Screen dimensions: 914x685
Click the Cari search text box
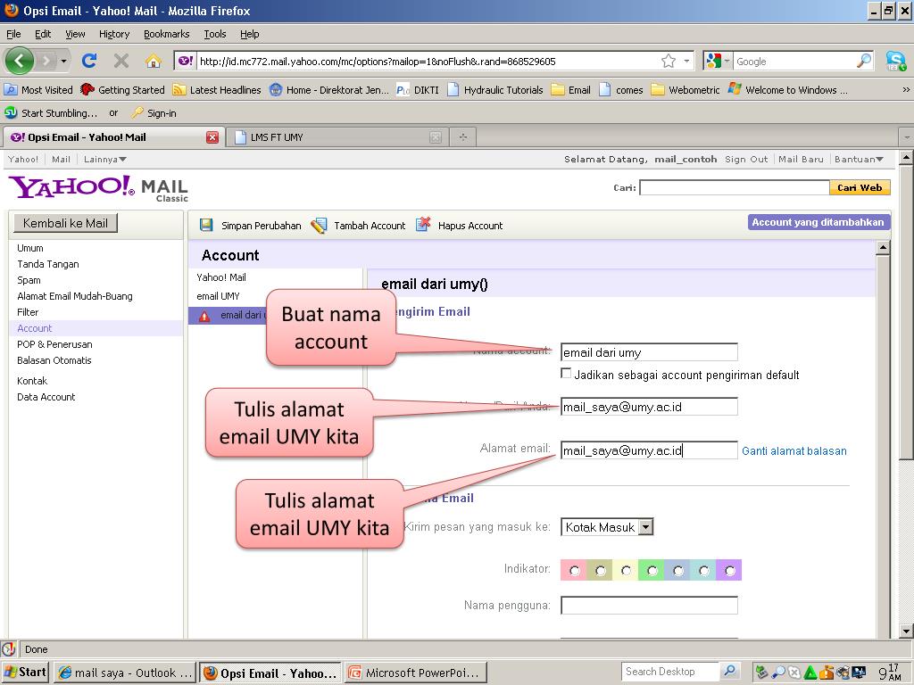click(734, 187)
